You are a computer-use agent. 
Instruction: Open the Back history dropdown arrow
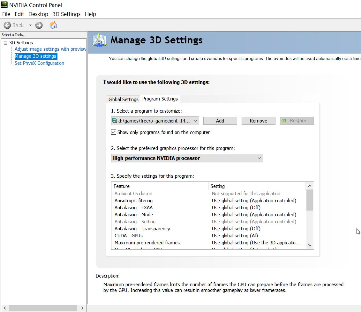point(30,25)
